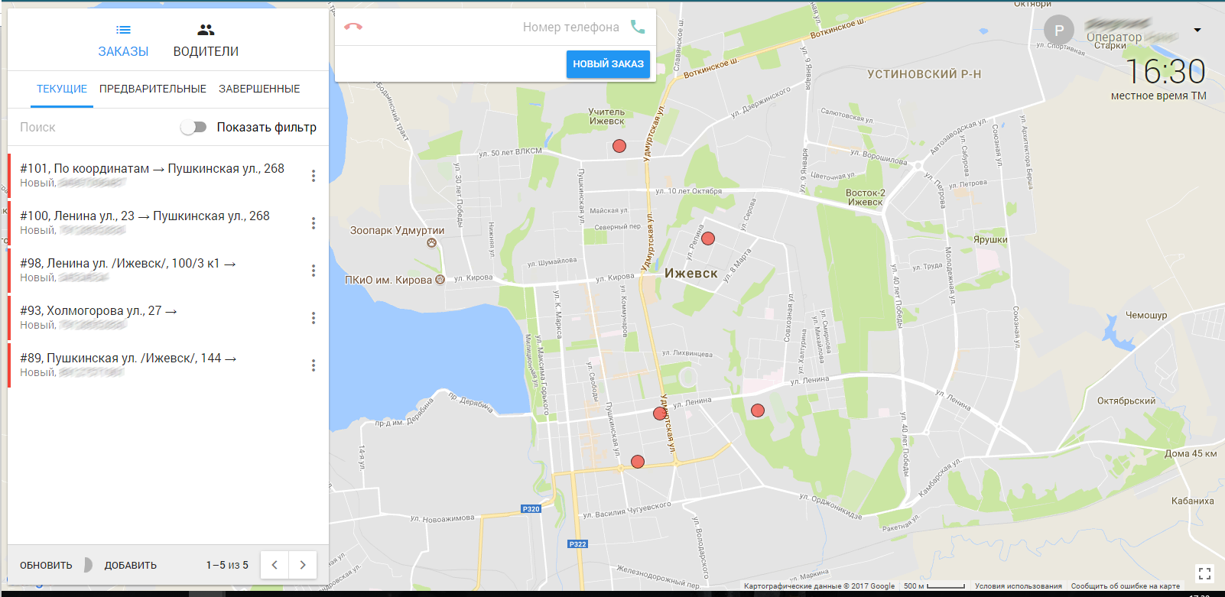Open the Заказы orders list tab
Viewport: 1225px width, 597px height.
pos(123,41)
